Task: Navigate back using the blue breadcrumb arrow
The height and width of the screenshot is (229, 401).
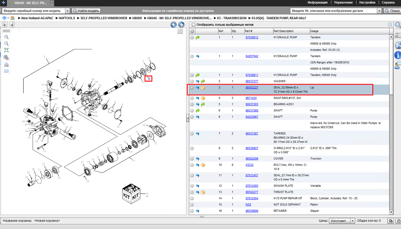Action: (x=4, y=18)
